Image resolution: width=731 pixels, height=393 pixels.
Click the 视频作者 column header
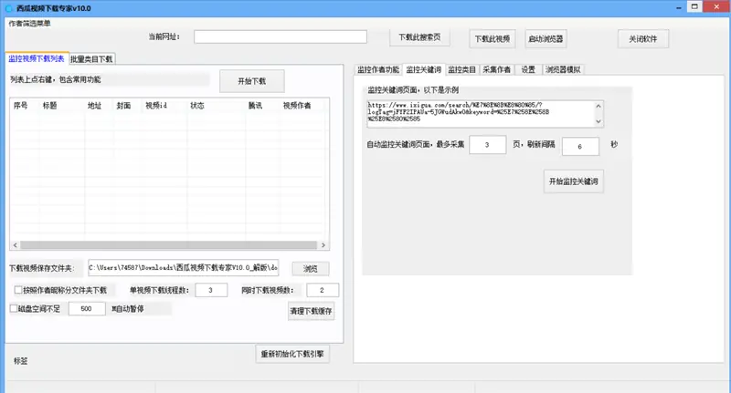pyautogui.click(x=297, y=106)
